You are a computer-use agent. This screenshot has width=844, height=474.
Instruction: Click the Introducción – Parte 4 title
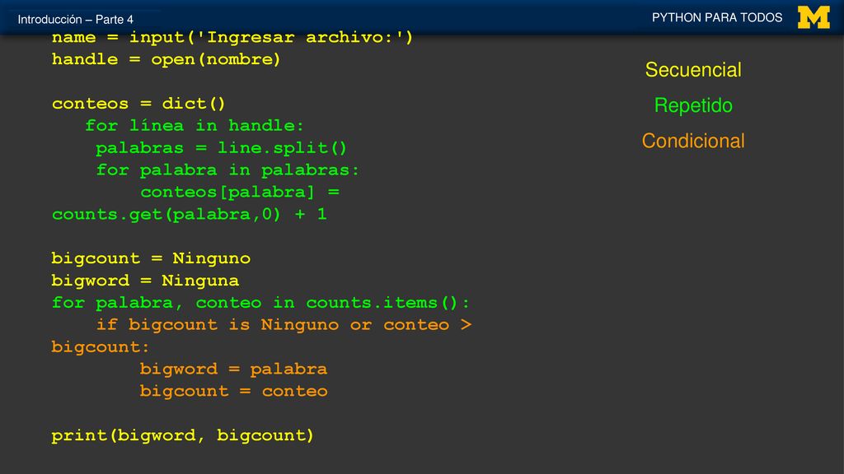(75, 20)
